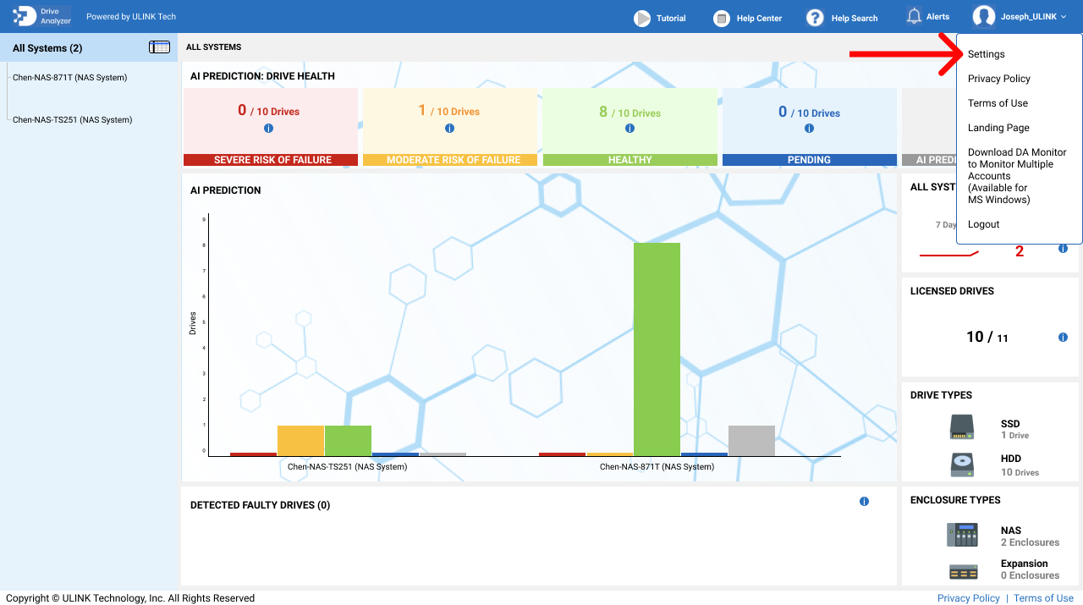This screenshot has height=605, width=1083.
Task: Click the Alerts bell icon
Action: pos(914,16)
